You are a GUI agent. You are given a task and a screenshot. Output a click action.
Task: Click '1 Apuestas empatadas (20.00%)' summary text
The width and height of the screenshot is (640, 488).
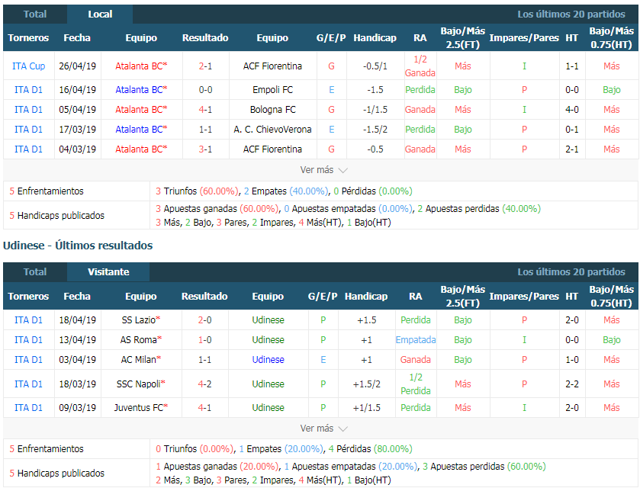coord(351,467)
